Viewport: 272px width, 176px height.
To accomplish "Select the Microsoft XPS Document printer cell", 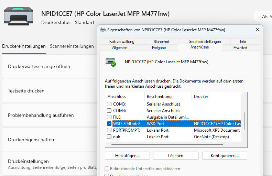I will 217,130.
